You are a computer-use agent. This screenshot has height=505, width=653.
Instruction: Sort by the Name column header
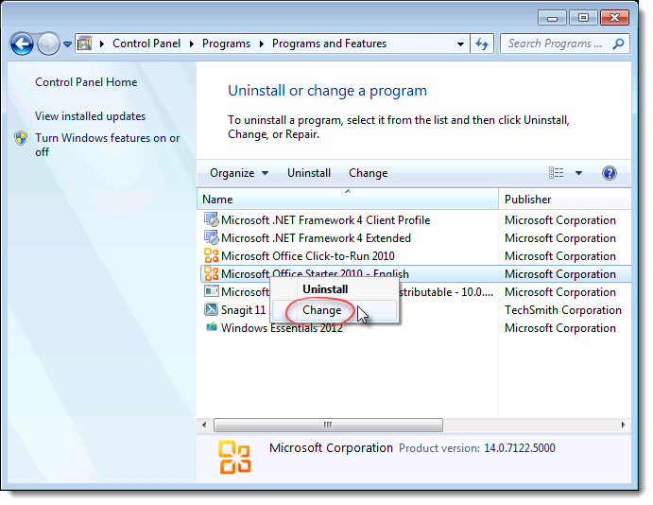[x=348, y=200]
